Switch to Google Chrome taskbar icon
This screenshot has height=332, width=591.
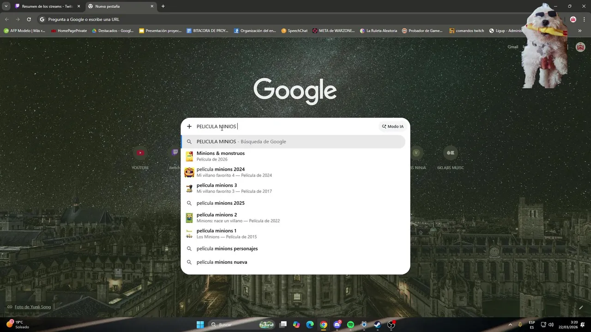[324, 325]
